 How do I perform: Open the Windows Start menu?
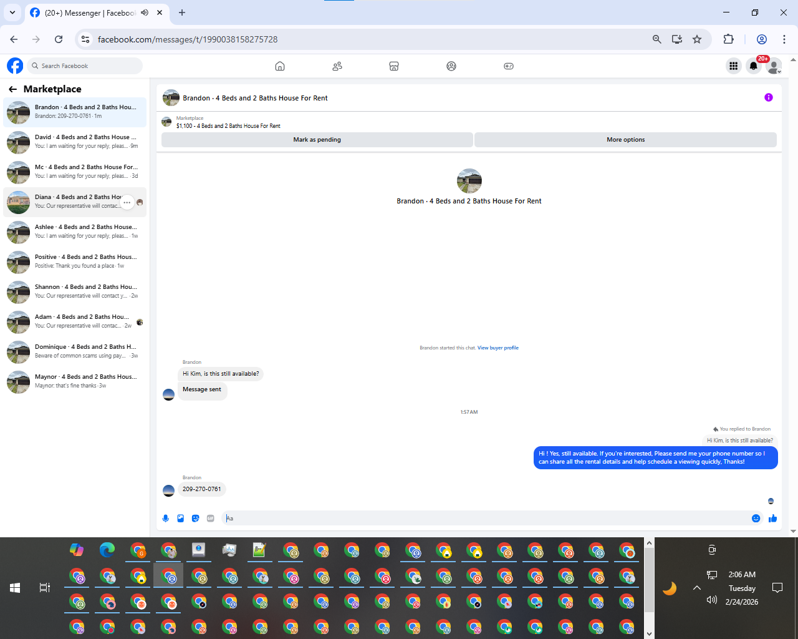[x=15, y=588]
